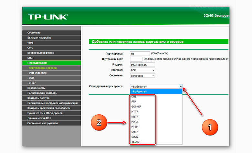Open the Состояние dropdown in the form
The height and width of the screenshot is (153, 252).
[142, 76]
